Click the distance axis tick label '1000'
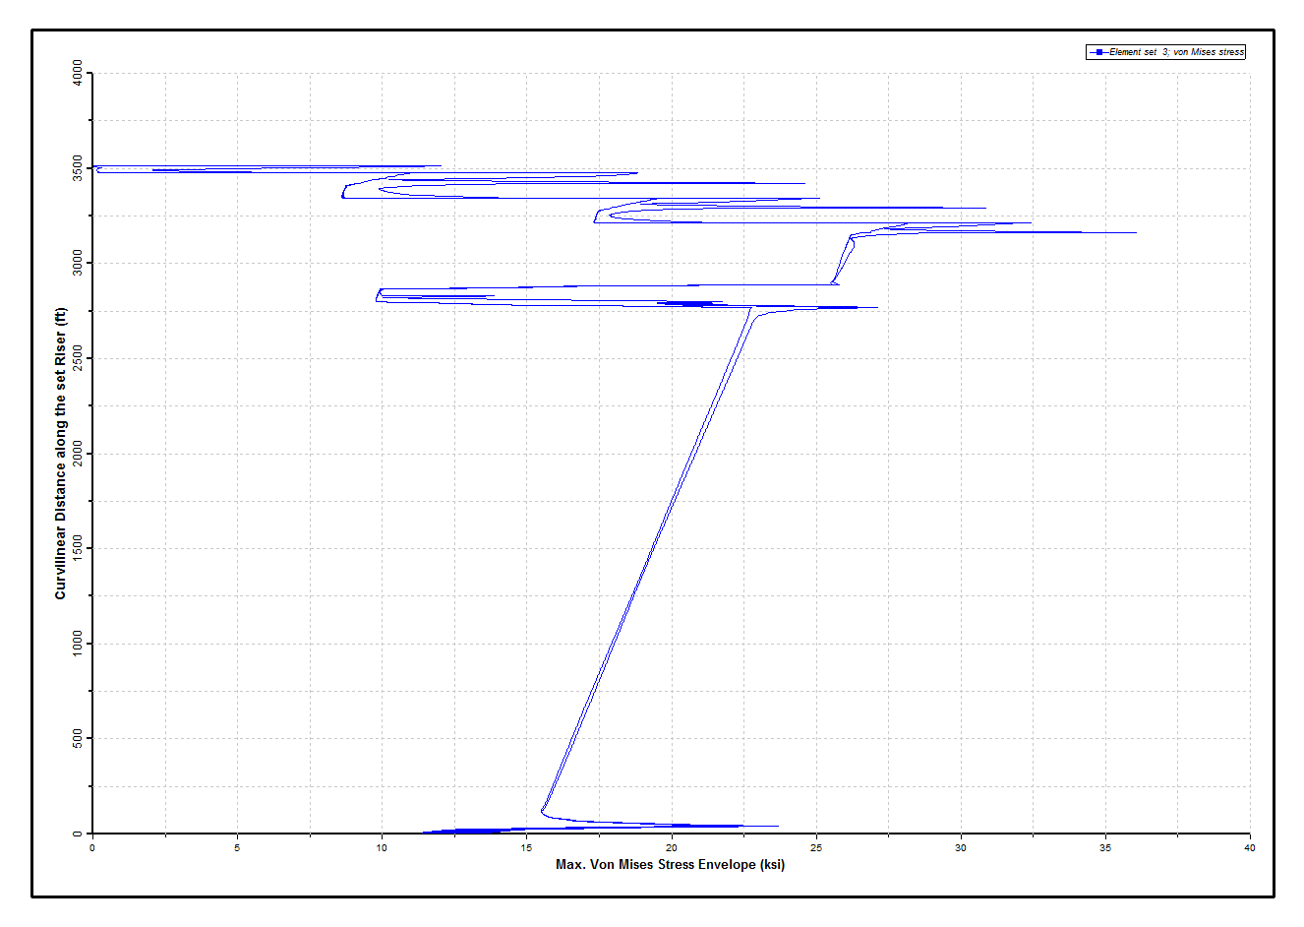Screen dimensions: 1304x927 tap(78, 644)
